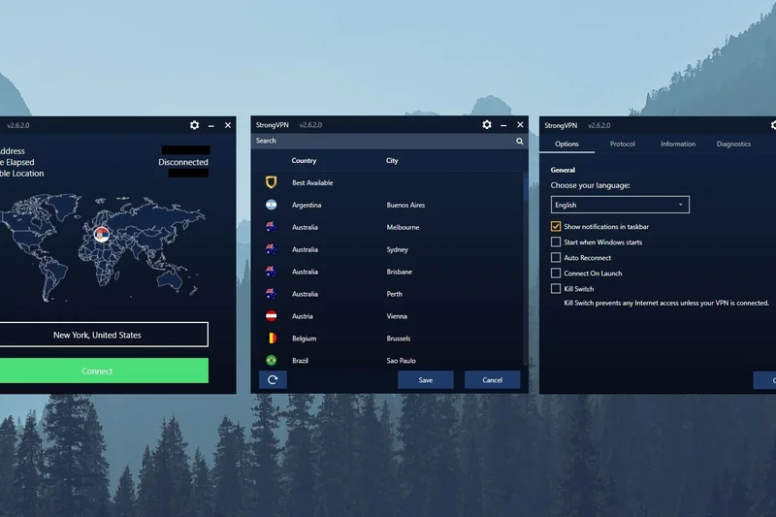Click the Disconnected status text
This screenshot has width=776, height=517.
pyautogui.click(x=183, y=162)
